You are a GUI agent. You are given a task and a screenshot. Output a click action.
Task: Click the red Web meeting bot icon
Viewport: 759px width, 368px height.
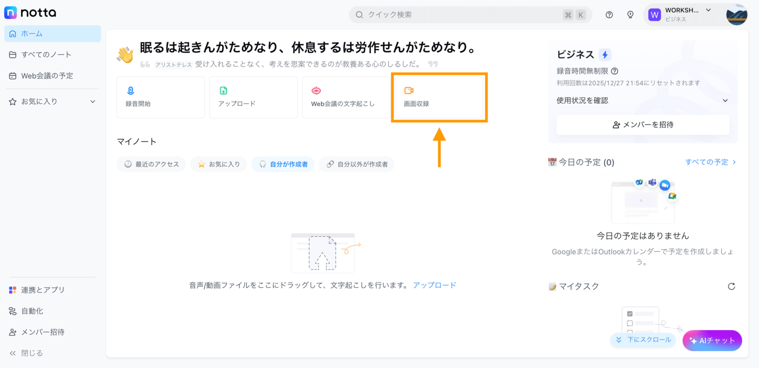[x=316, y=90]
